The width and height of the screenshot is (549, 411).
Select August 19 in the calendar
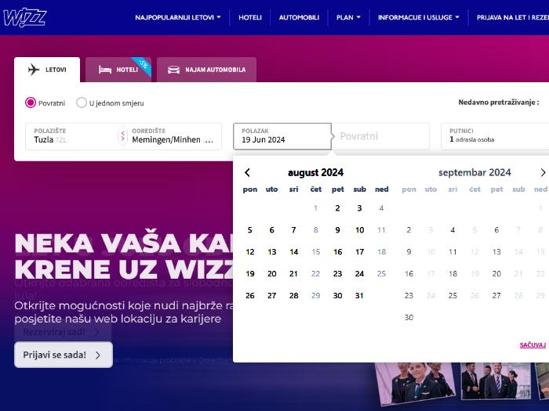pos(250,274)
